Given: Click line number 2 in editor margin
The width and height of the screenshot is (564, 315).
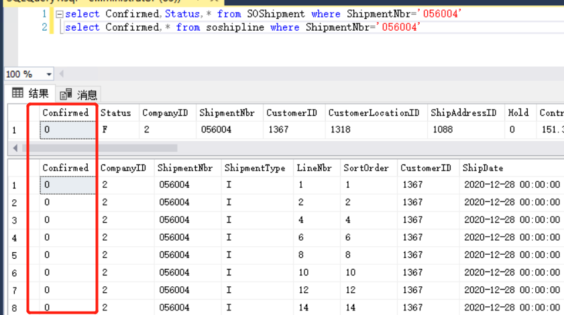Looking at the screenshot, I should click(44, 27).
